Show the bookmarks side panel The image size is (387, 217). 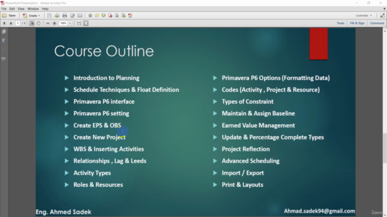[x=4, y=40]
